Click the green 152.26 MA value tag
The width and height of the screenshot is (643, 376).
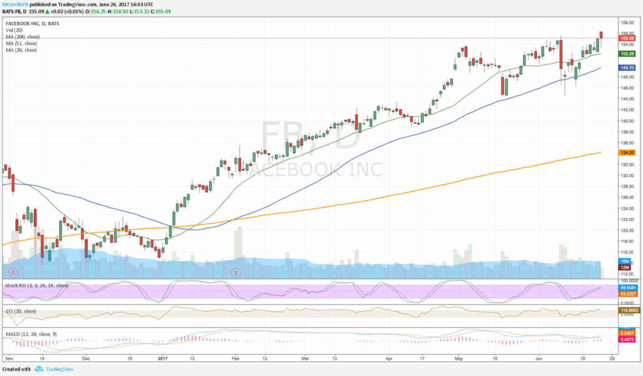pyautogui.click(x=627, y=54)
